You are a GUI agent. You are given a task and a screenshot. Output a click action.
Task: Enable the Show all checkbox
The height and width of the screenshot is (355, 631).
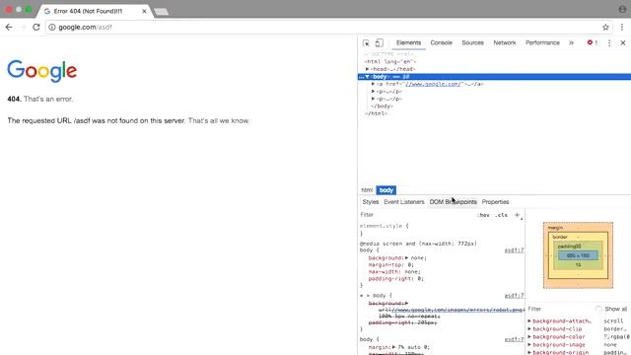(x=598, y=309)
